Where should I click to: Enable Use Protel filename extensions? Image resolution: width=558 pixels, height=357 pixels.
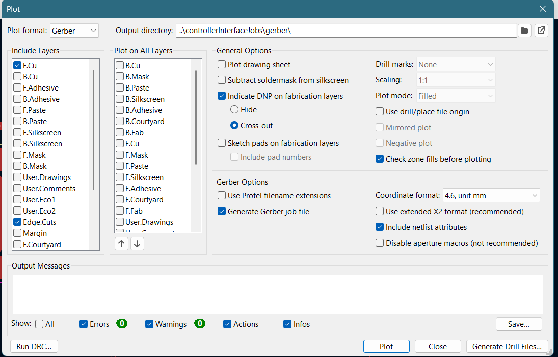(222, 195)
